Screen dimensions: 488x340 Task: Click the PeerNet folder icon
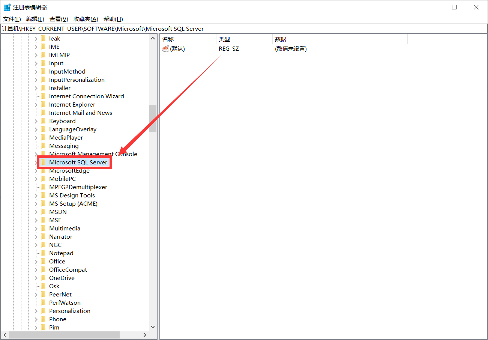click(44, 294)
